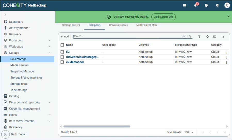Toggle Dark mode
The height and width of the screenshot is (140, 232).
point(6,134)
